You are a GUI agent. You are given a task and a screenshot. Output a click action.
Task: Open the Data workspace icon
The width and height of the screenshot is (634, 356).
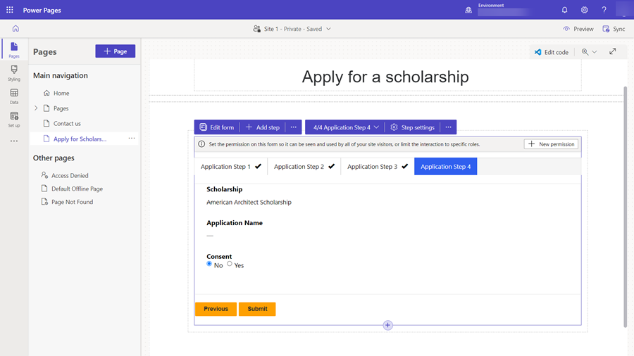pyautogui.click(x=14, y=96)
